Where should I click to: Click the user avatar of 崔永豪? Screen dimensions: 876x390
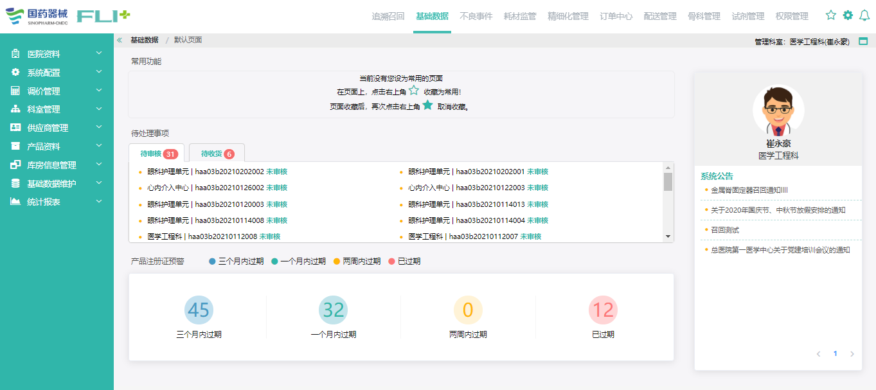(x=778, y=111)
